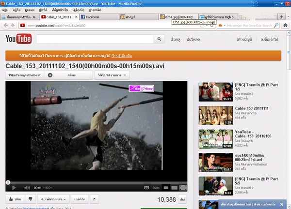Image resolution: width=291 pixels, height=209 pixels.
Task: Go back with browser back arrow
Action: pos(5,25)
